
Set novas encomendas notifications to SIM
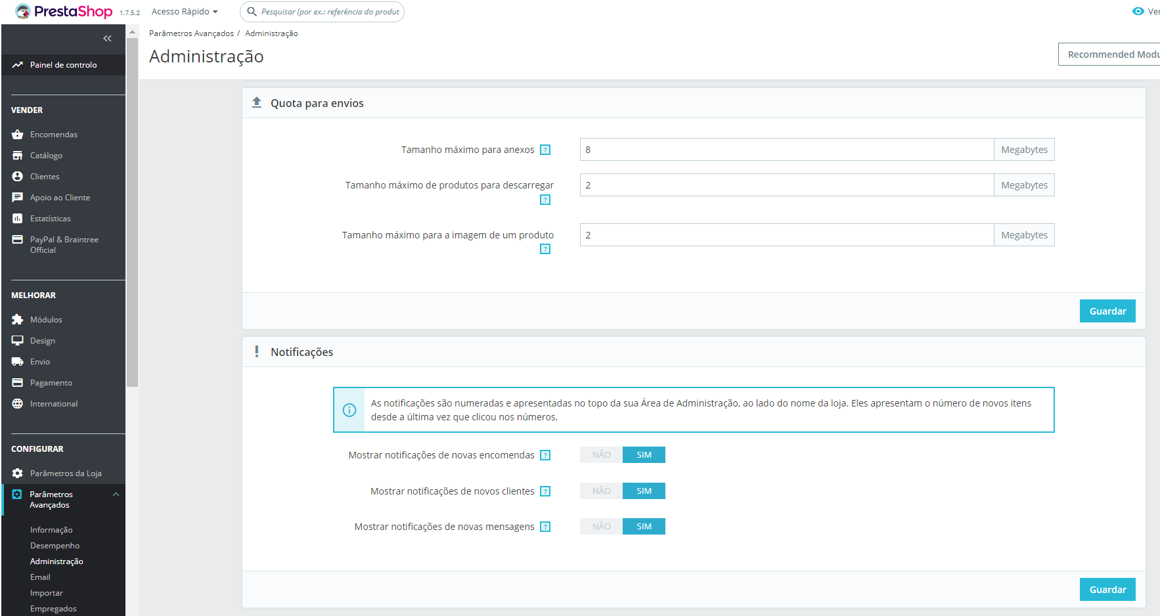tap(644, 455)
